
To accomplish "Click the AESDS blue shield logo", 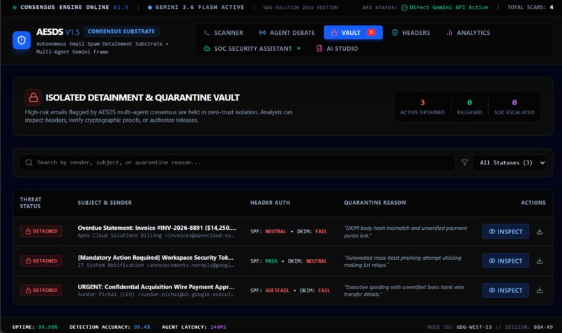I will coord(22,40).
